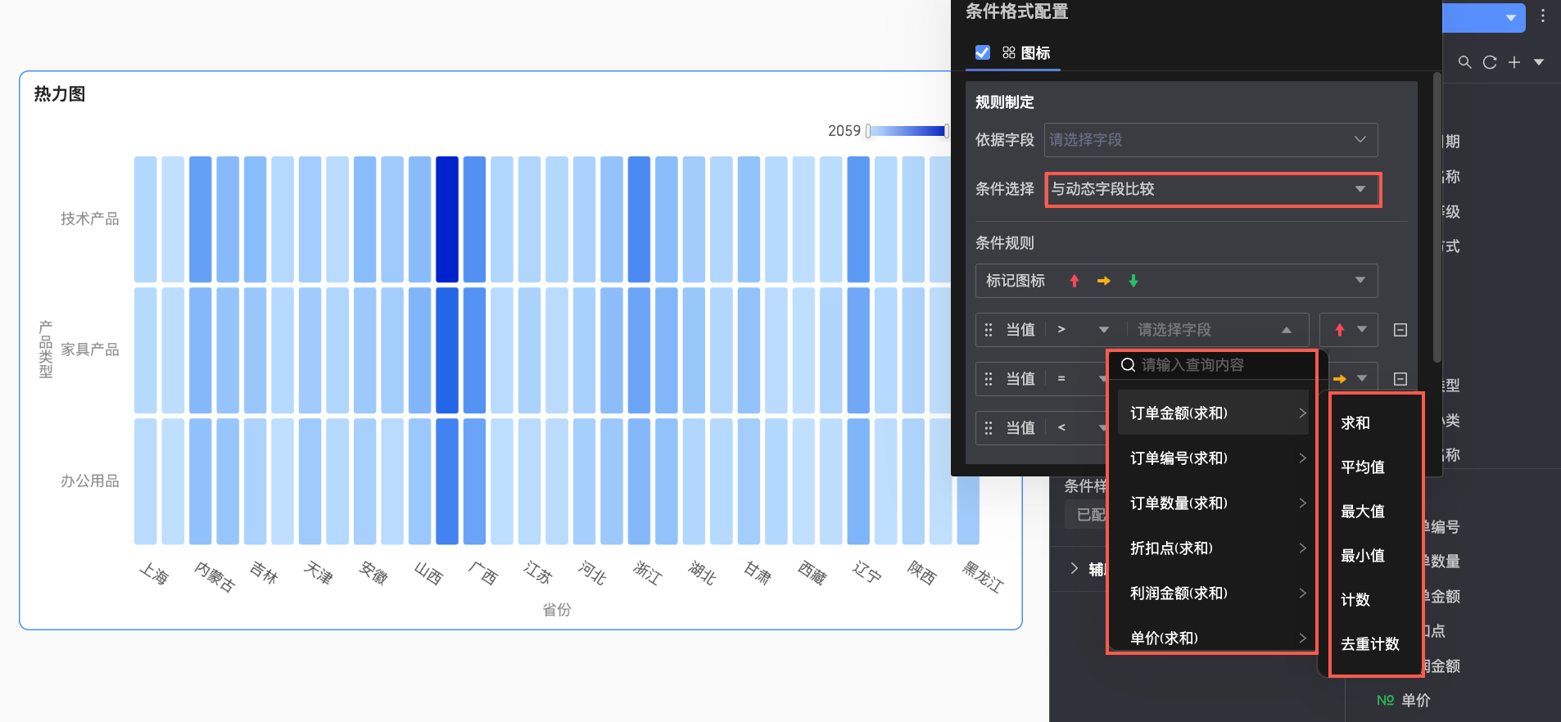Image resolution: width=1561 pixels, height=722 pixels.
Task: Expand submenu arrow for 折扣点(求和)
Action: point(1302,548)
